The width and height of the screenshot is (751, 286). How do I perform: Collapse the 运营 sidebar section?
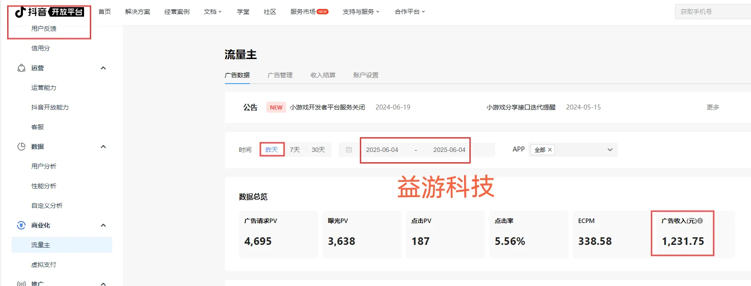[103, 68]
